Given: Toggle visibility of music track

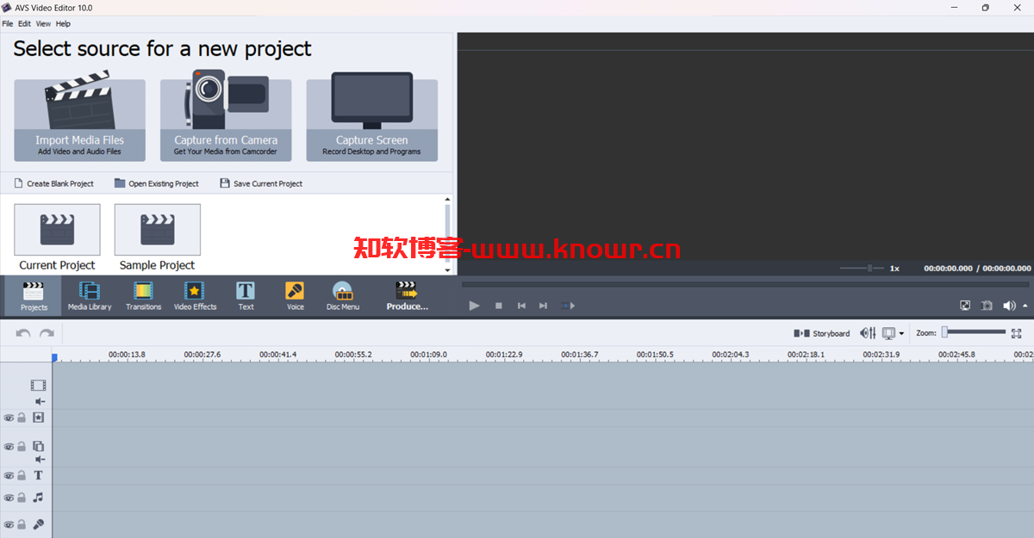Looking at the screenshot, I should [x=9, y=498].
